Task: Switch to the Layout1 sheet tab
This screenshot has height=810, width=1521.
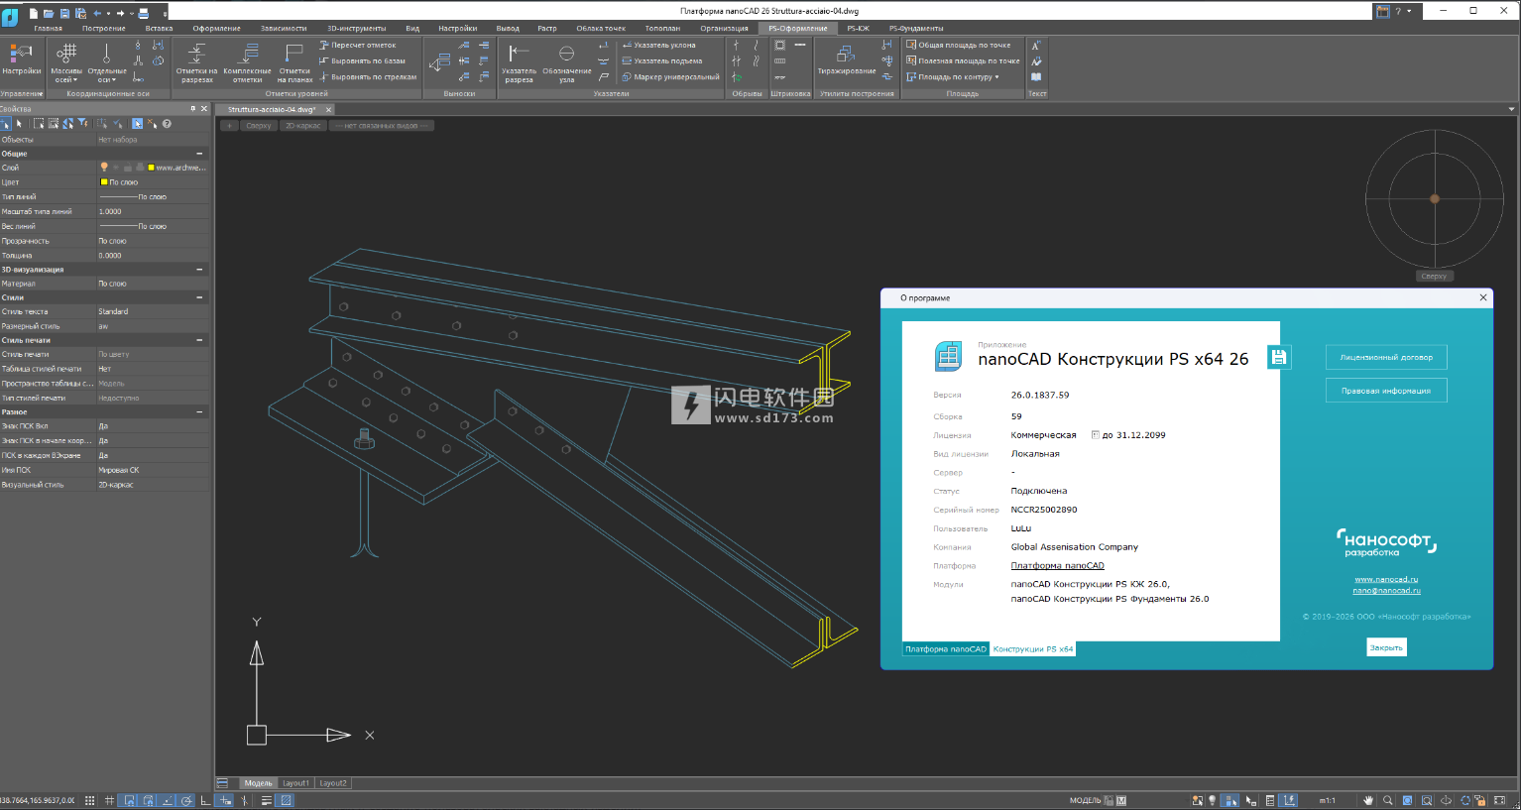Action: pos(295,783)
